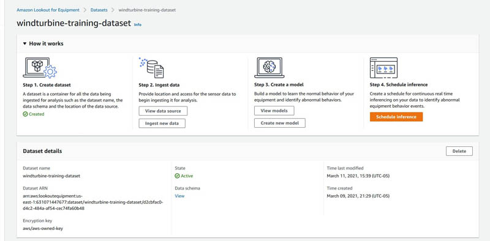Click the Ingest new data button
Screen dimensions: 490x241
[x=162, y=124]
